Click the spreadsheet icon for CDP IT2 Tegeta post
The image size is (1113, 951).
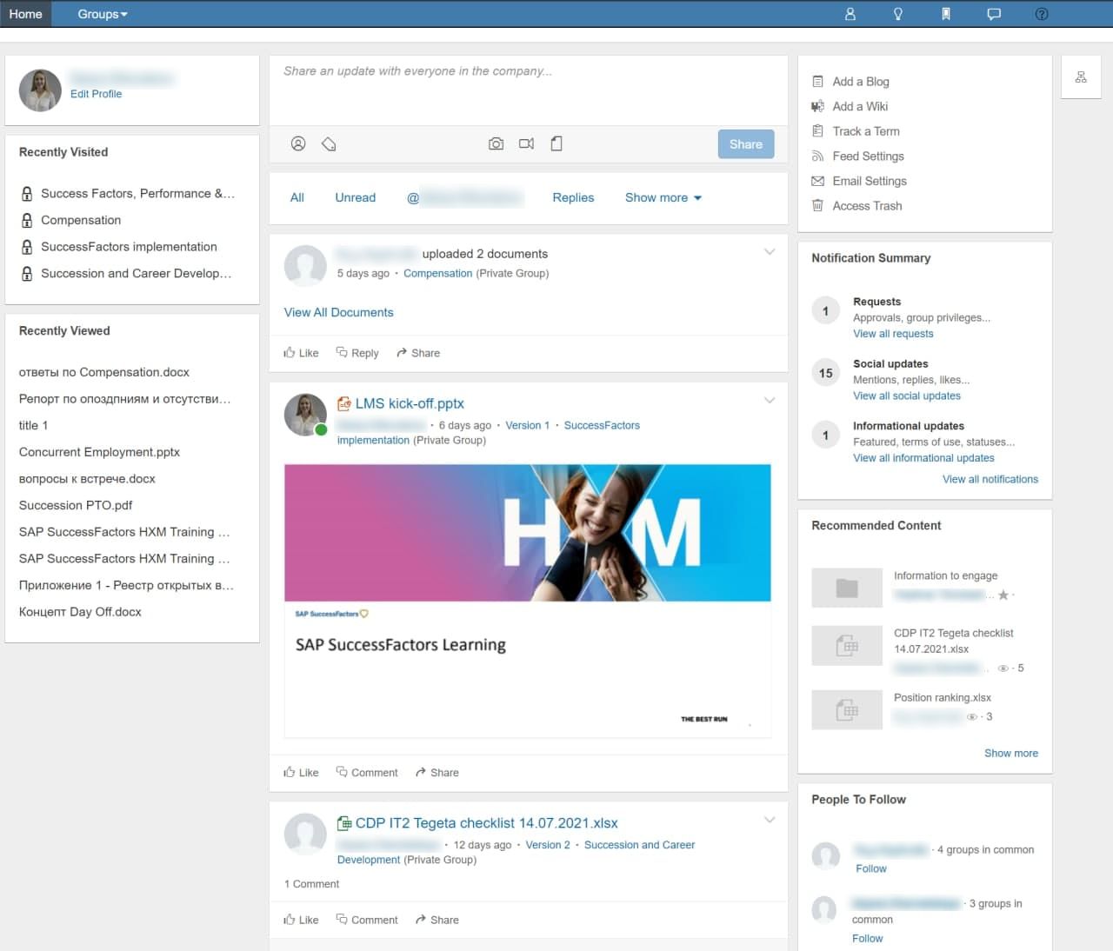pos(344,823)
